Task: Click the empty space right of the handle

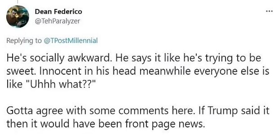Action: point(156,20)
